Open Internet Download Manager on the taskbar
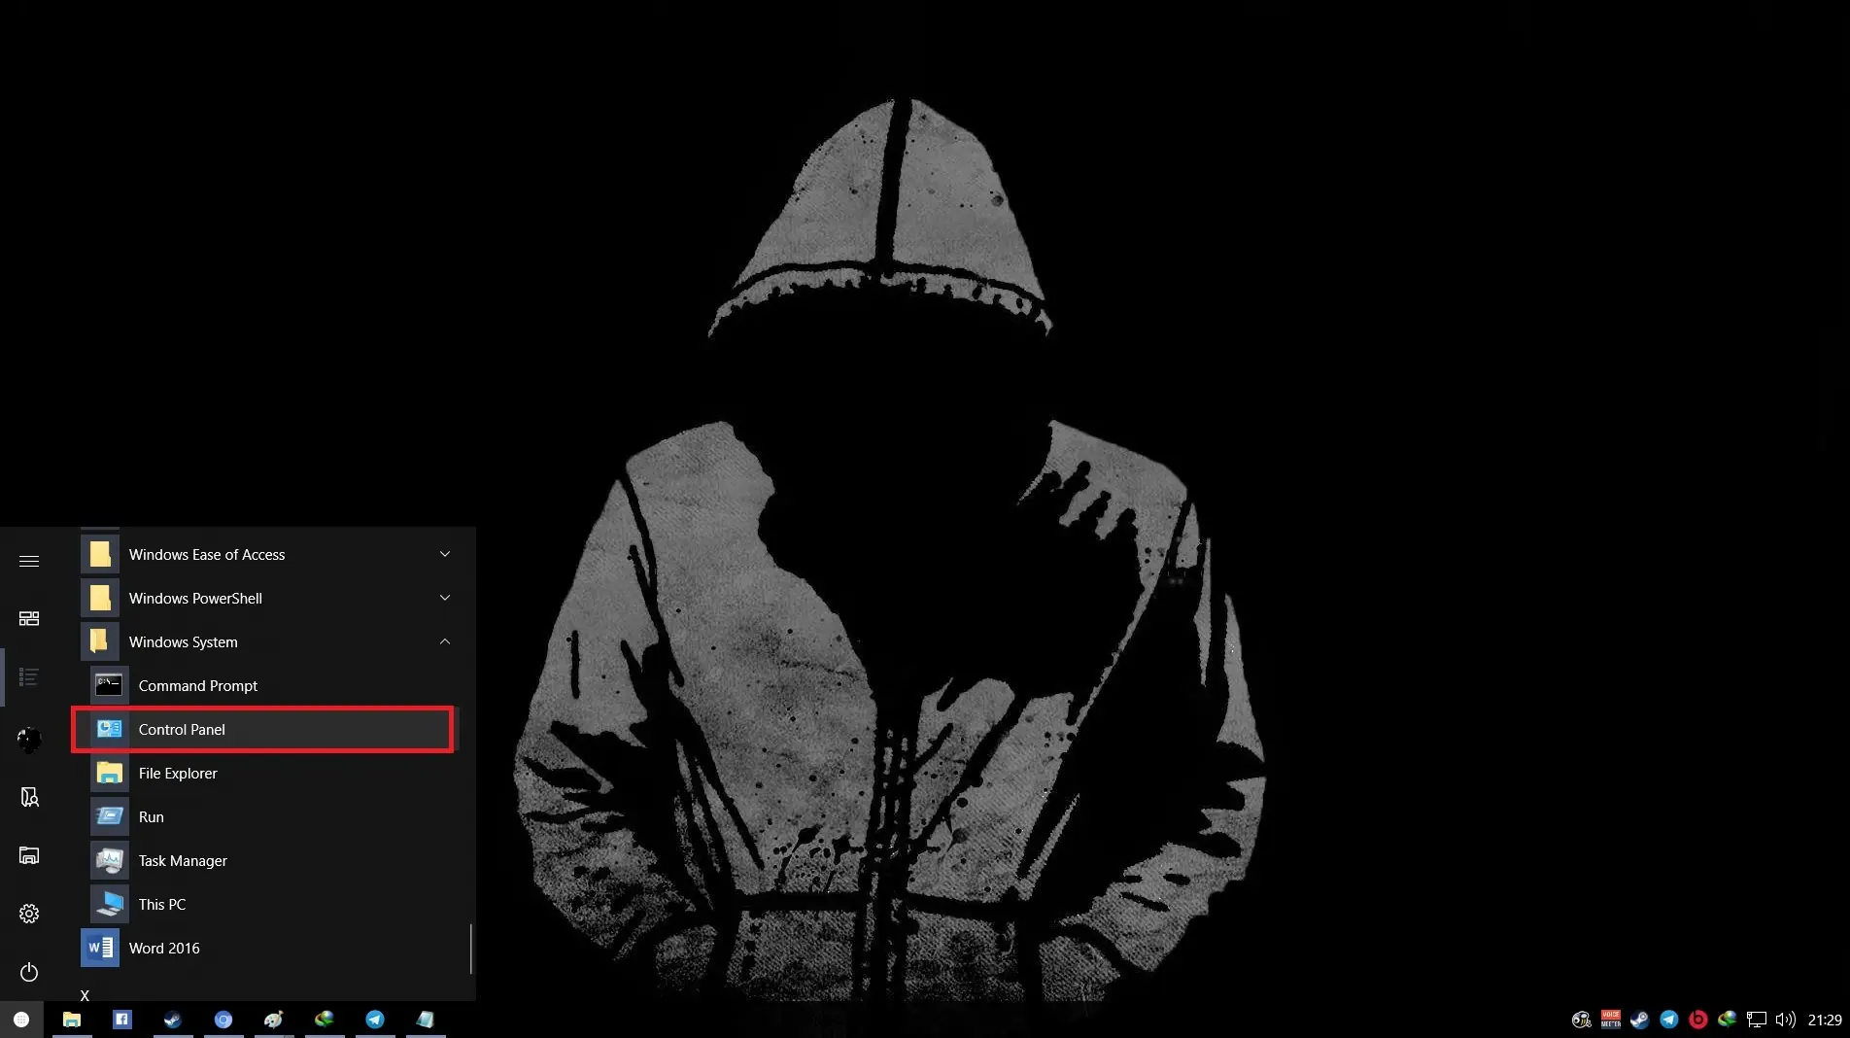This screenshot has width=1850, height=1038. click(x=325, y=1020)
